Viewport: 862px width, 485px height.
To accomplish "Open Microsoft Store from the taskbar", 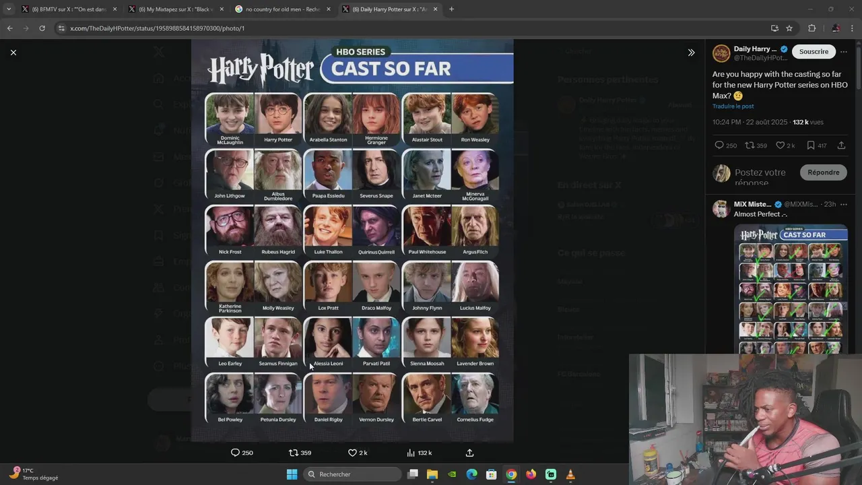I will click(x=492, y=474).
